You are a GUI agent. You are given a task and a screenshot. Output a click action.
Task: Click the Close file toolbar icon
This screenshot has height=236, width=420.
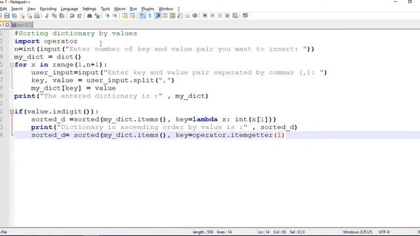tap(22, 16)
